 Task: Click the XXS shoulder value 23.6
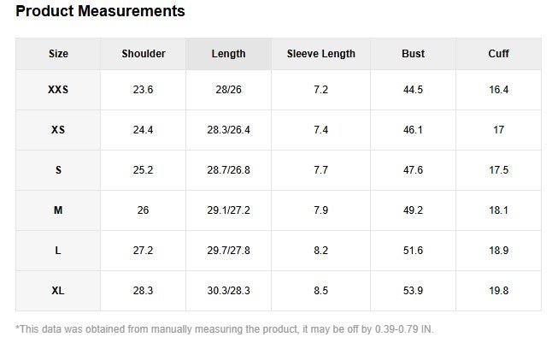[x=144, y=90]
